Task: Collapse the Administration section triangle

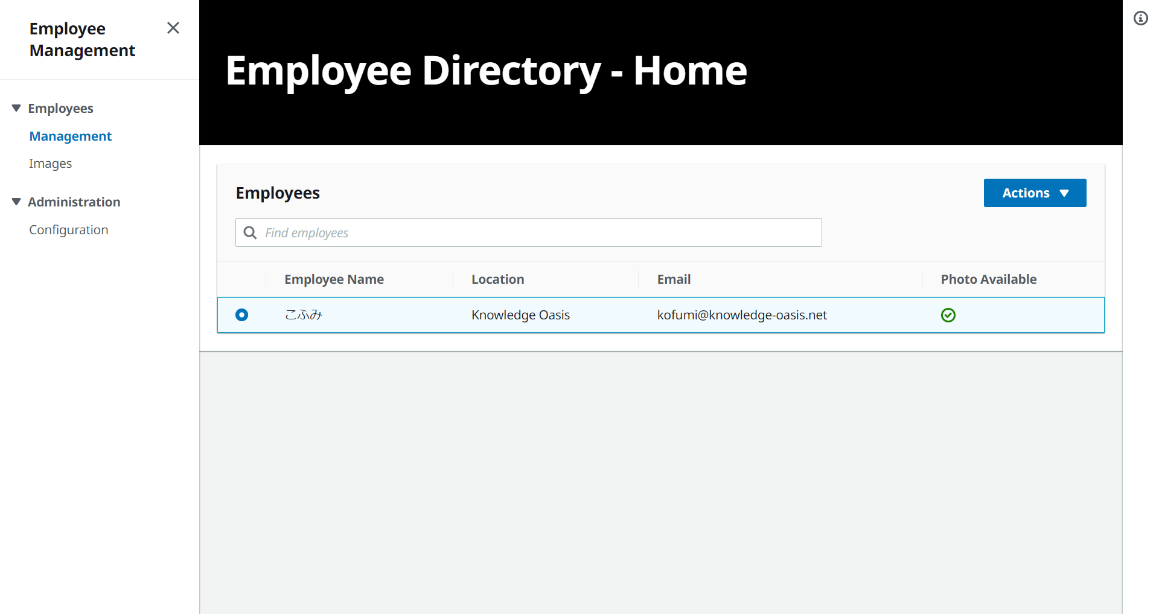Action: pos(16,202)
